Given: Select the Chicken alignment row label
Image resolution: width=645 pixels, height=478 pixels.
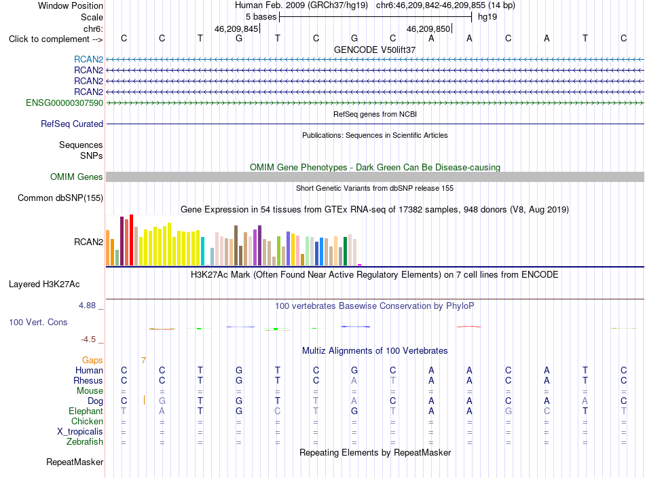Looking at the screenshot, I should click(87, 421).
